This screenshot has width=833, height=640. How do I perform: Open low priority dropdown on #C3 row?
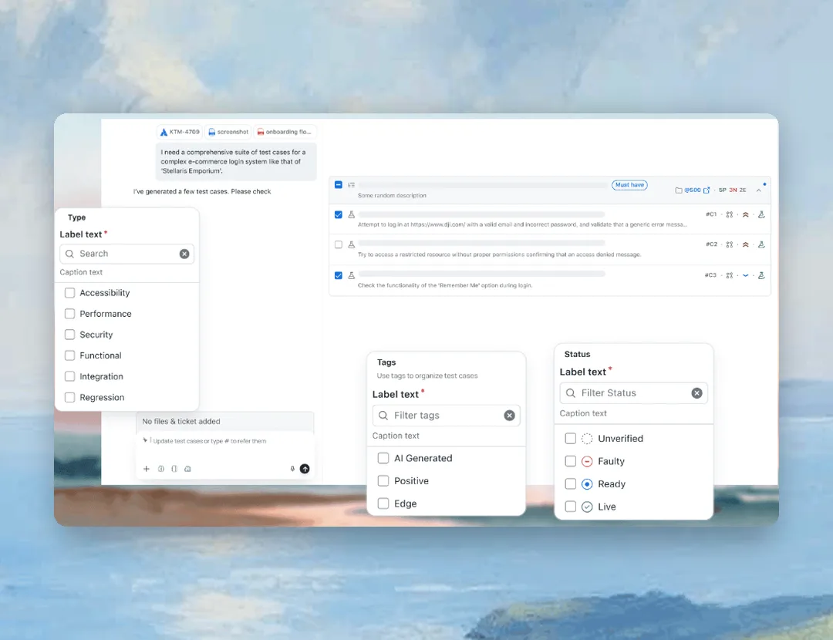tap(745, 275)
